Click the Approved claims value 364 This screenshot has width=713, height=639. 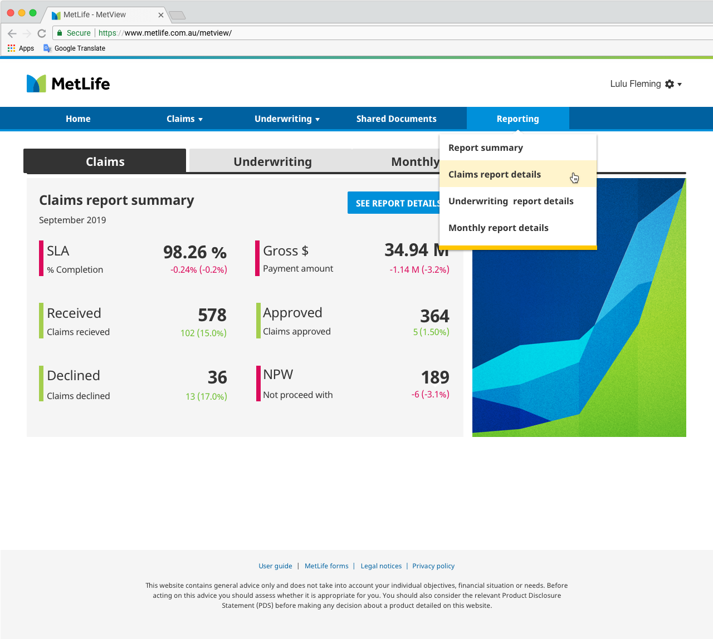[x=434, y=316]
